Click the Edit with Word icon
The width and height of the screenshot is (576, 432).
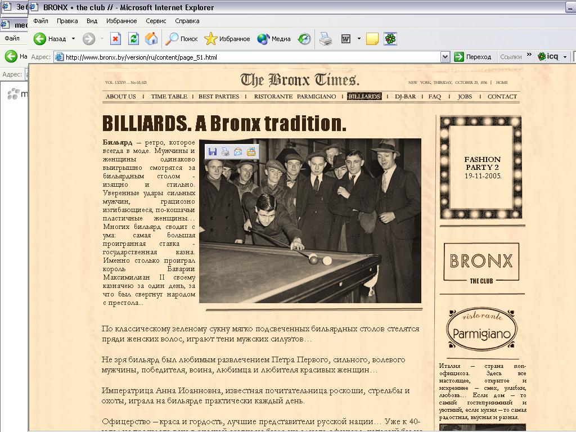coord(346,39)
